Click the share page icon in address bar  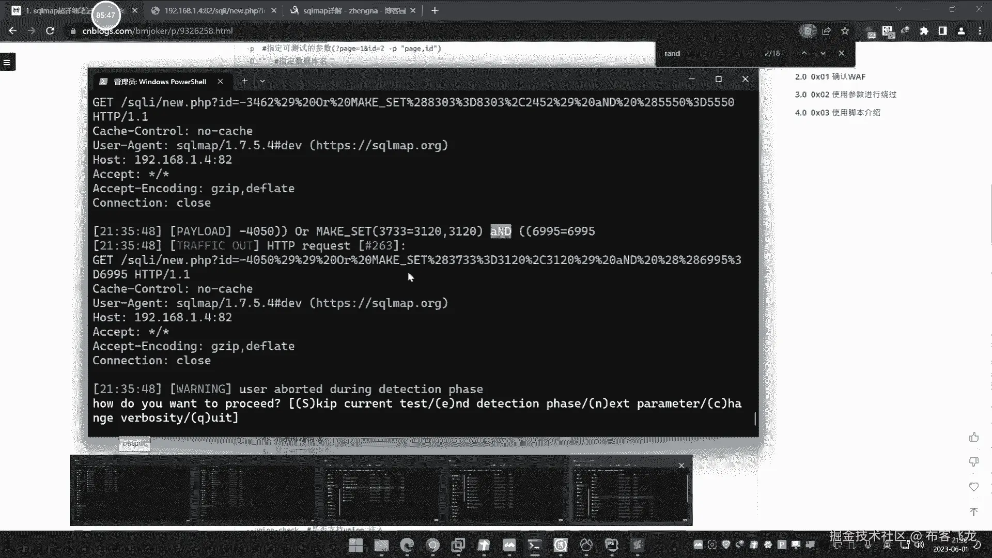tap(827, 31)
